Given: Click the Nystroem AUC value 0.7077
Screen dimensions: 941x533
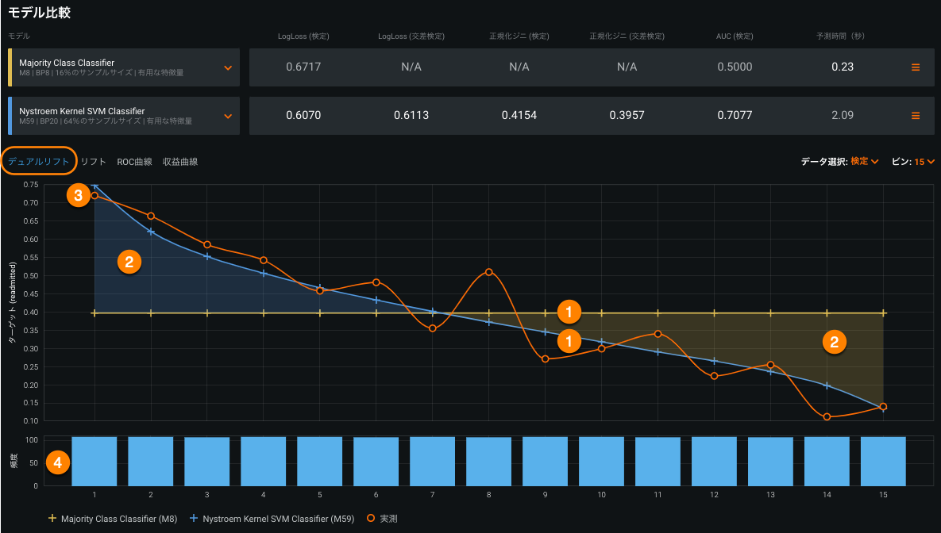Looking at the screenshot, I should pos(734,116).
